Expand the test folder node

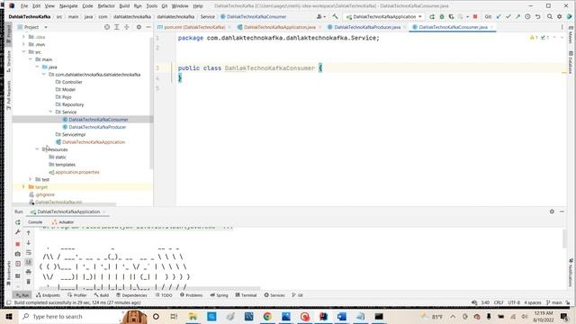coord(31,179)
